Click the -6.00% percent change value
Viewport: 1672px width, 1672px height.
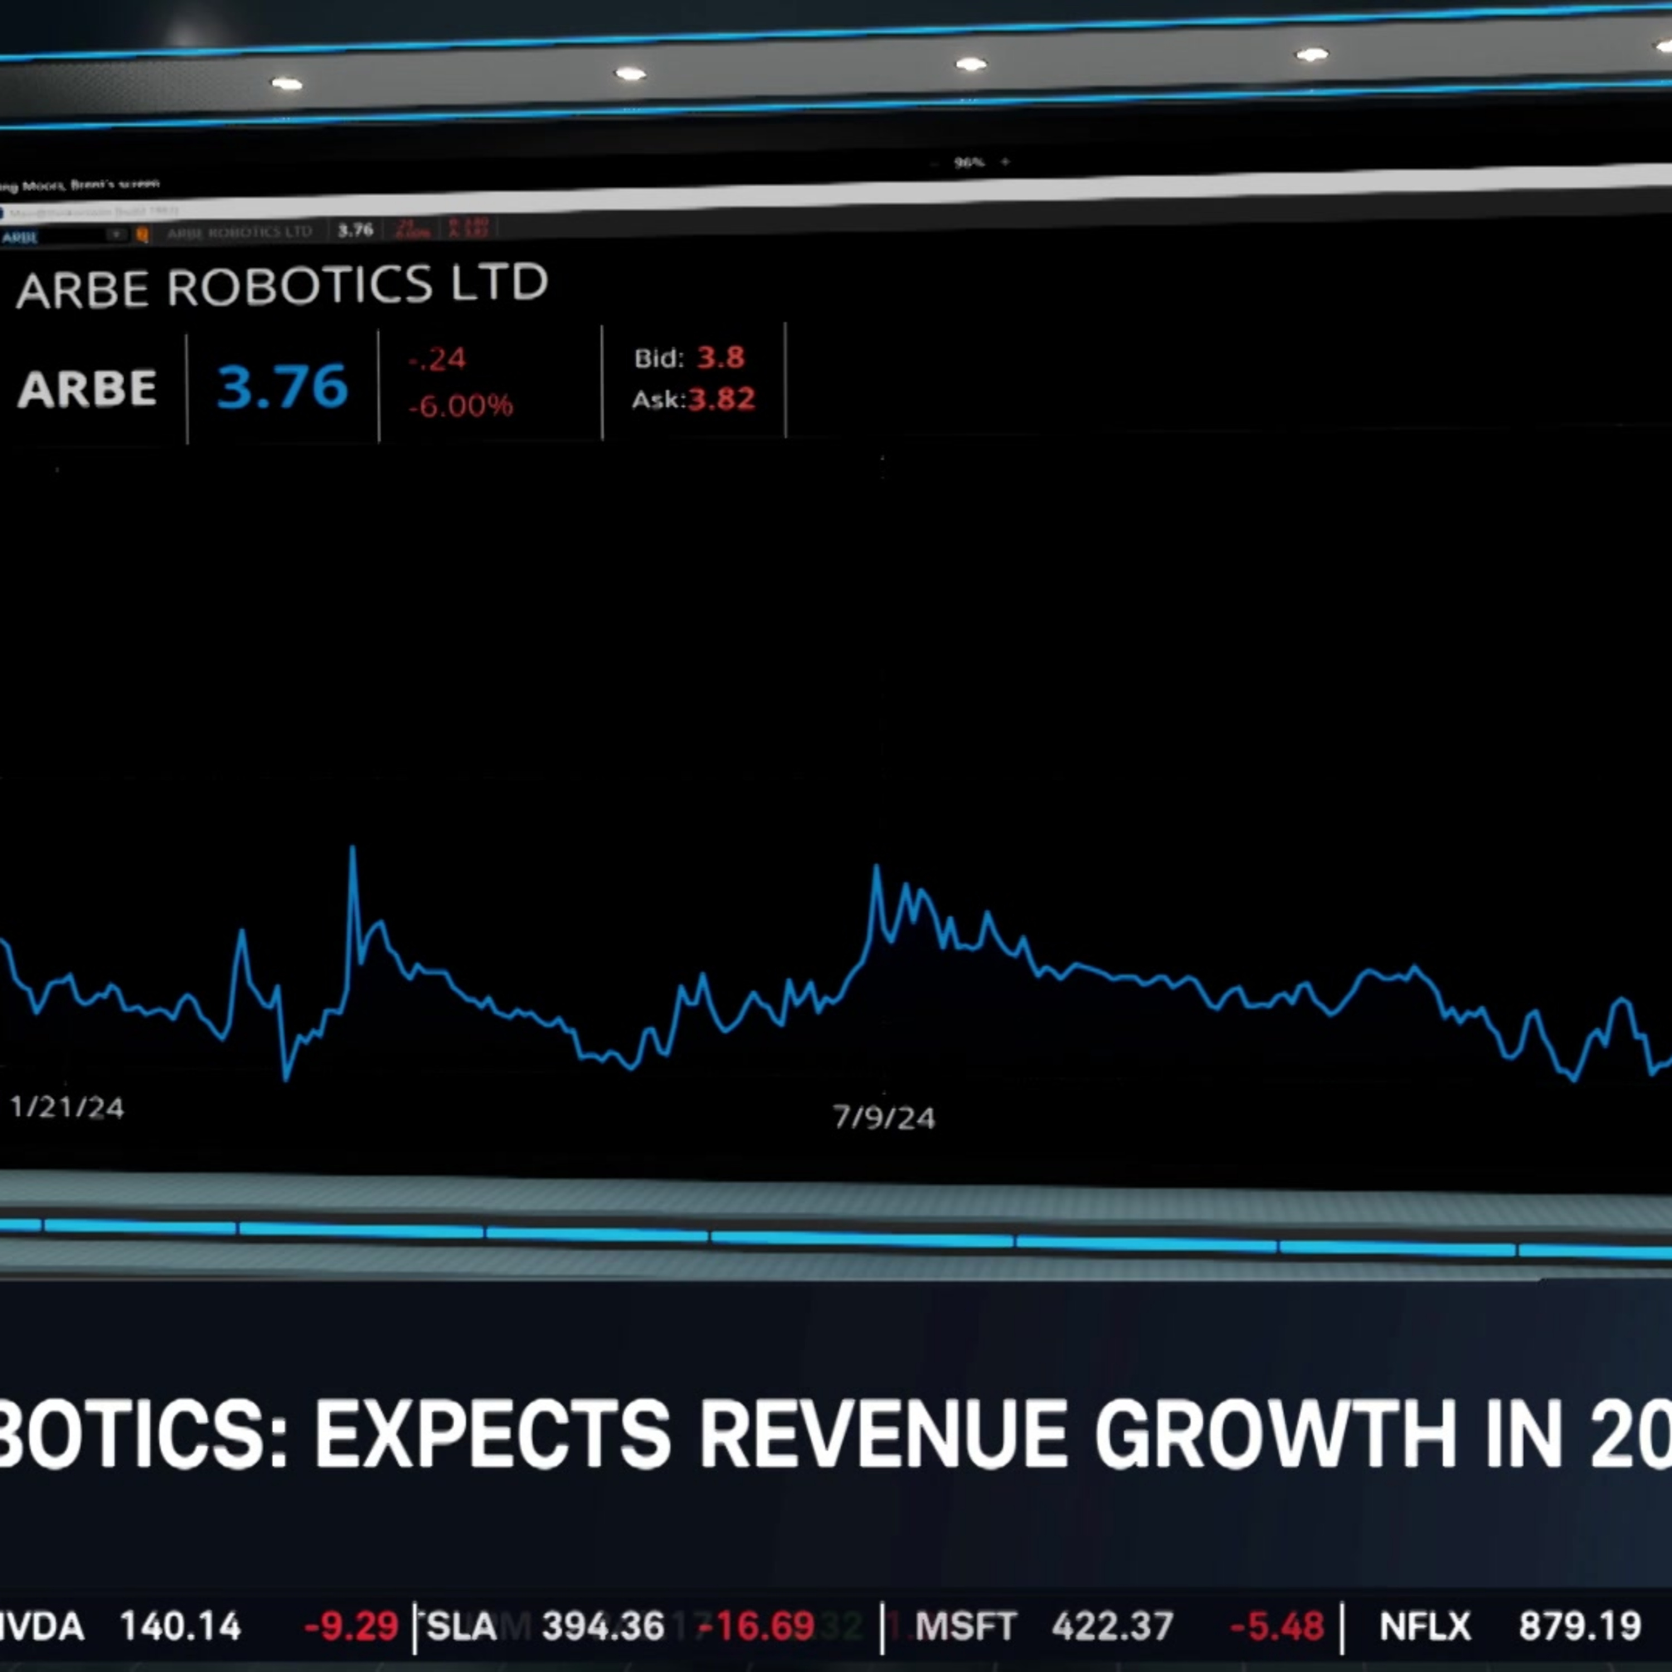pos(460,405)
